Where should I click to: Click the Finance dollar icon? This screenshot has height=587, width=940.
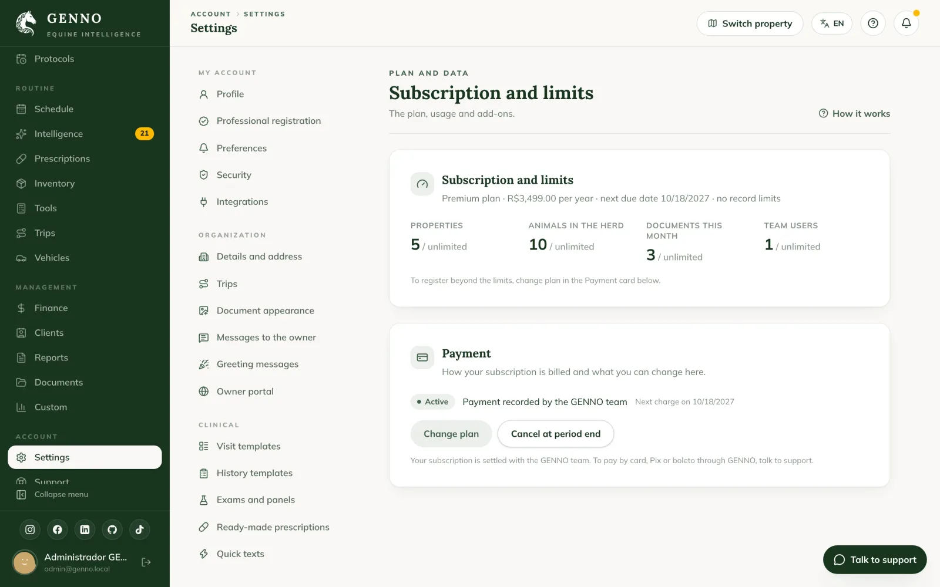pos(21,308)
